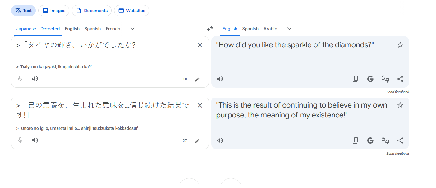Expand more source languages dropdown
This screenshot has height=188, width=436.
coord(132,29)
